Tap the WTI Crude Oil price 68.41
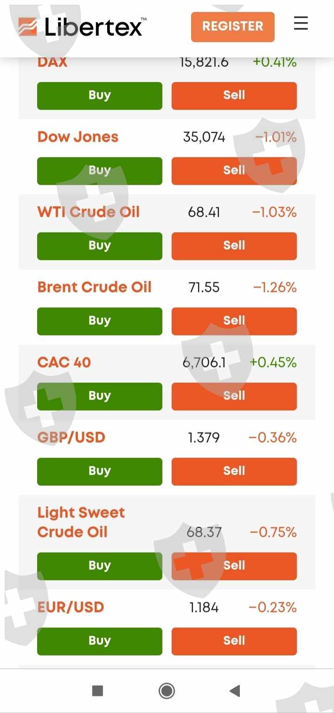Image resolution: width=334 pixels, height=713 pixels. point(204,212)
